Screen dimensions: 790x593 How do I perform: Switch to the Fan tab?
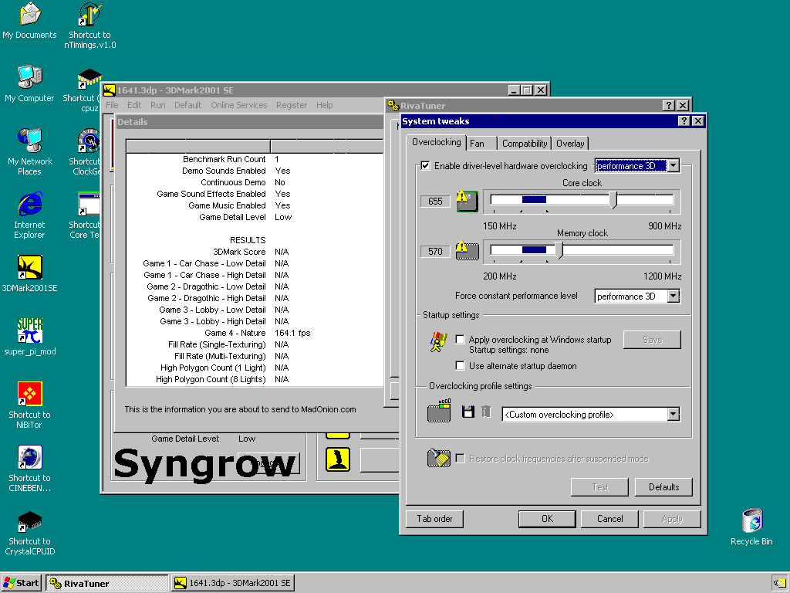coord(477,144)
